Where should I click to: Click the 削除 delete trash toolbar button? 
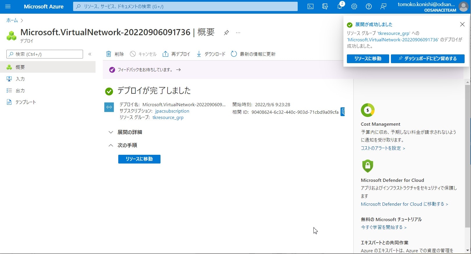[115, 54]
